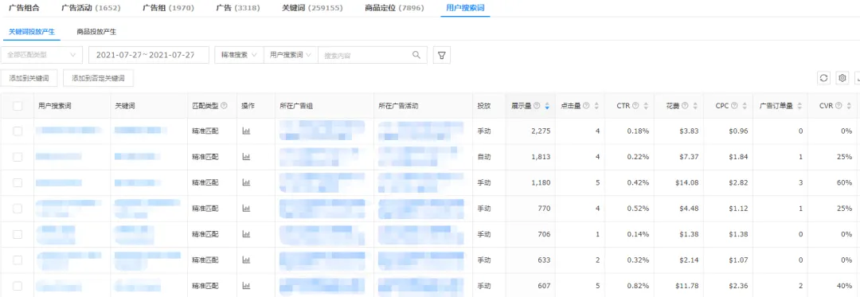Check the row with 2,275 impressions
This screenshot has width=860, height=297.
[x=18, y=131]
